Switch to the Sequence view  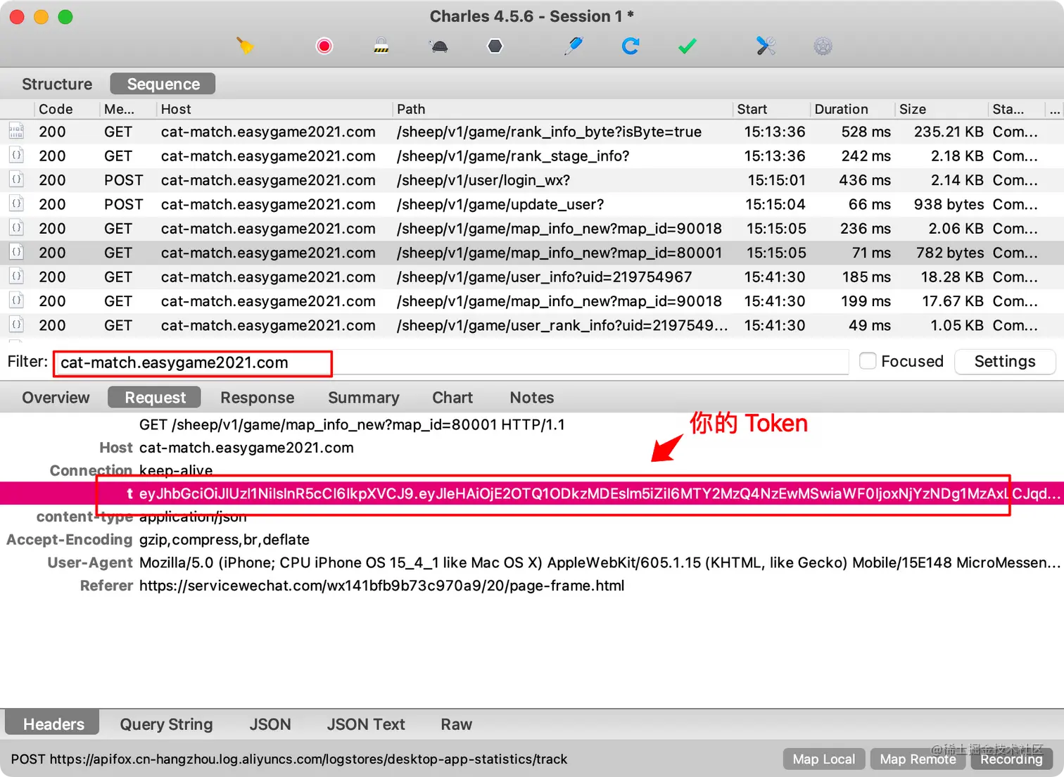[163, 84]
